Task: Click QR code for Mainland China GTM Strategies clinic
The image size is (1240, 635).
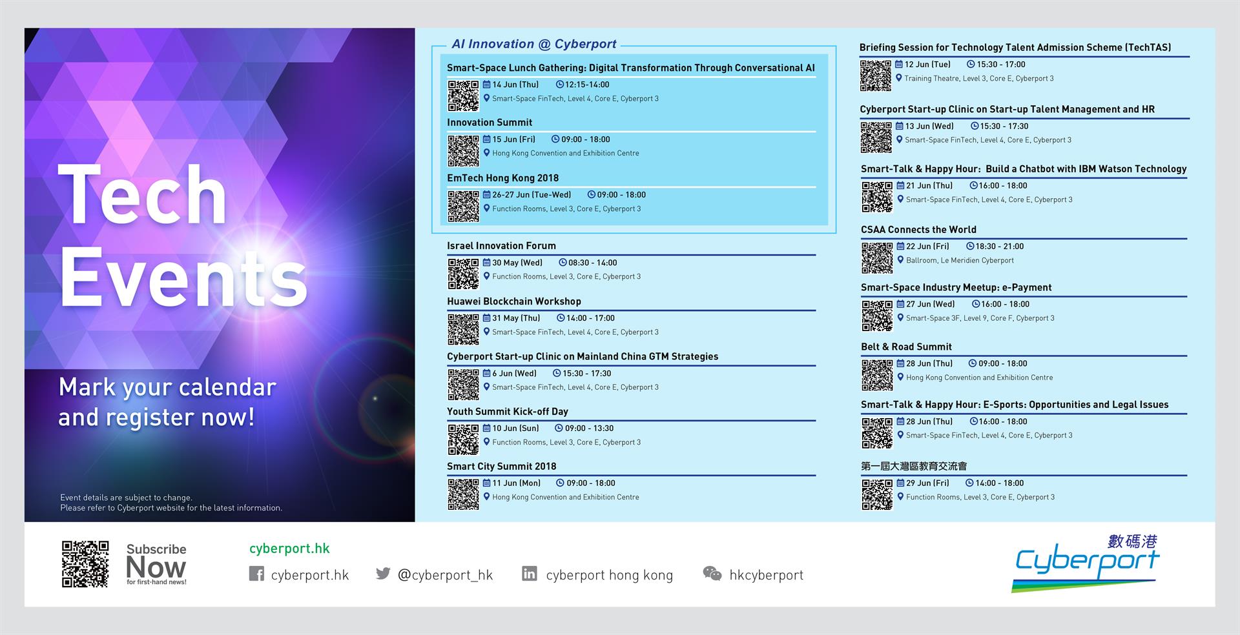Action: tap(464, 385)
